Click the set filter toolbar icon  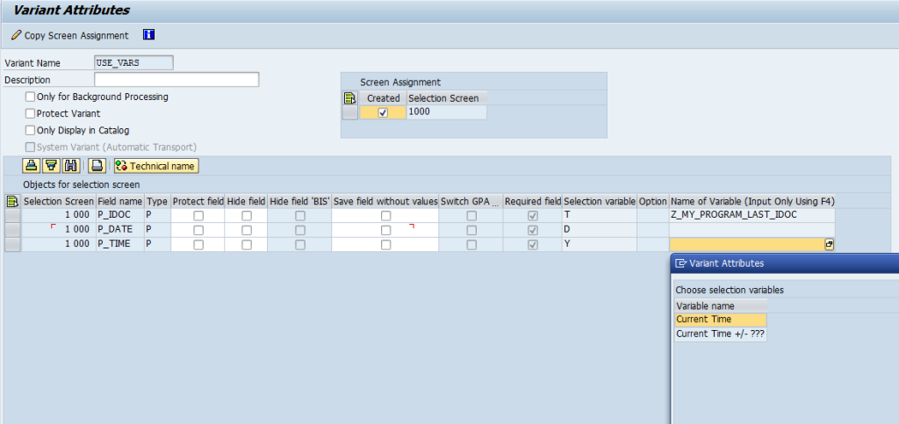[51, 166]
